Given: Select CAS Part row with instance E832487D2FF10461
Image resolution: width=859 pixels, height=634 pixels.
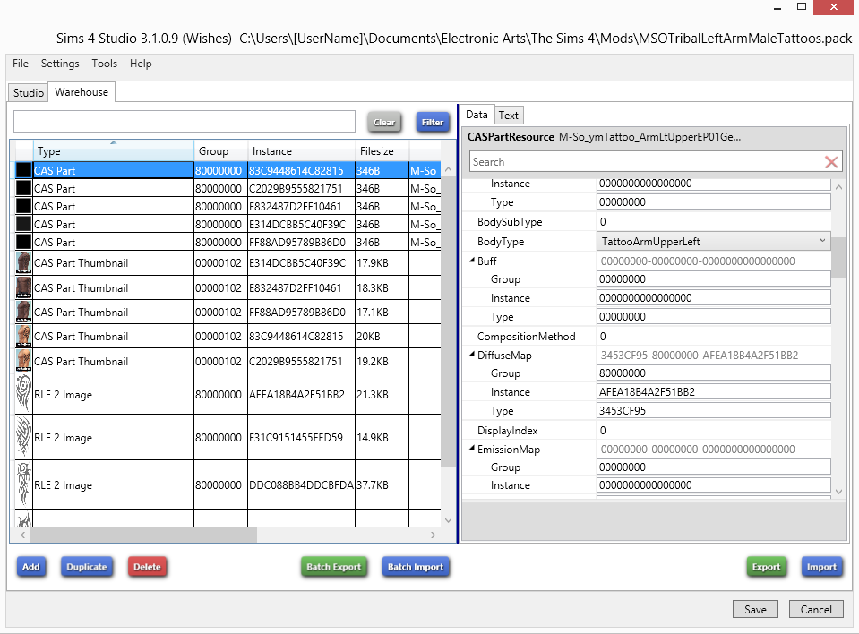Looking at the screenshot, I should 228,206.
